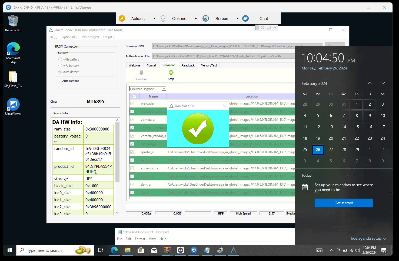Open Microsoft Store from the taskbar
This screenshot has width=399, height=261.
click(141, 250)
